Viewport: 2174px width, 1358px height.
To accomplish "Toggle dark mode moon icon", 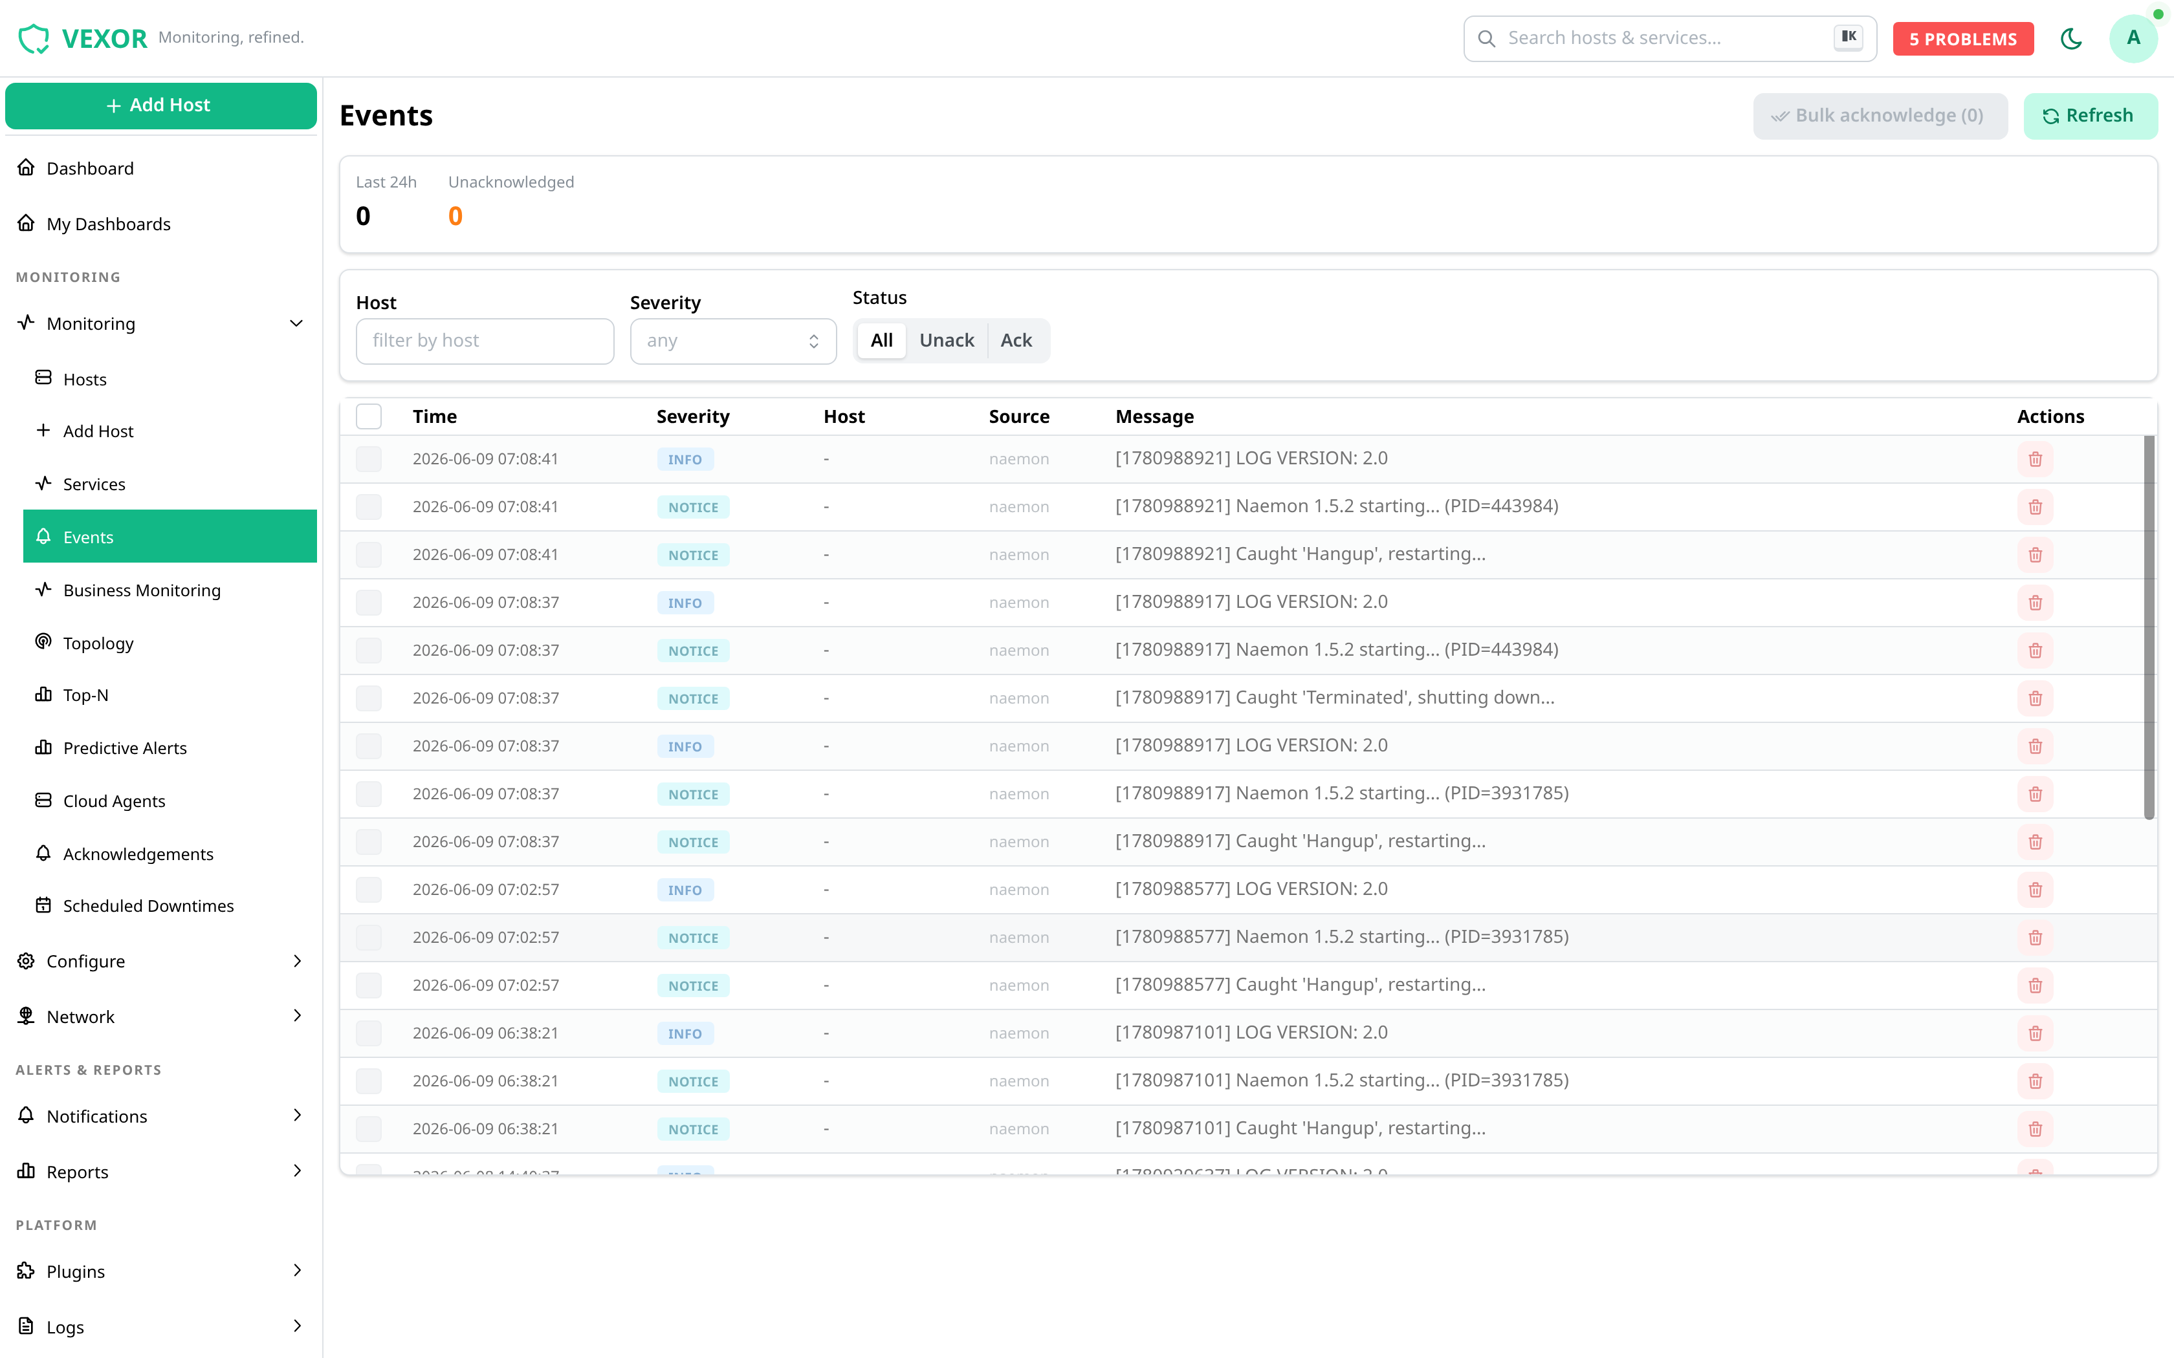I will point(2070,39).
